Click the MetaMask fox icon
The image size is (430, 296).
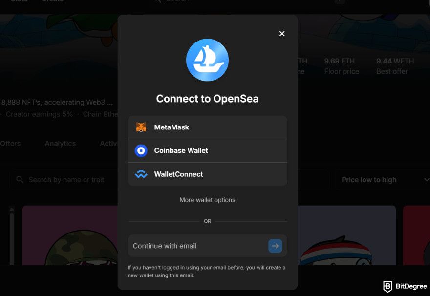141,127
